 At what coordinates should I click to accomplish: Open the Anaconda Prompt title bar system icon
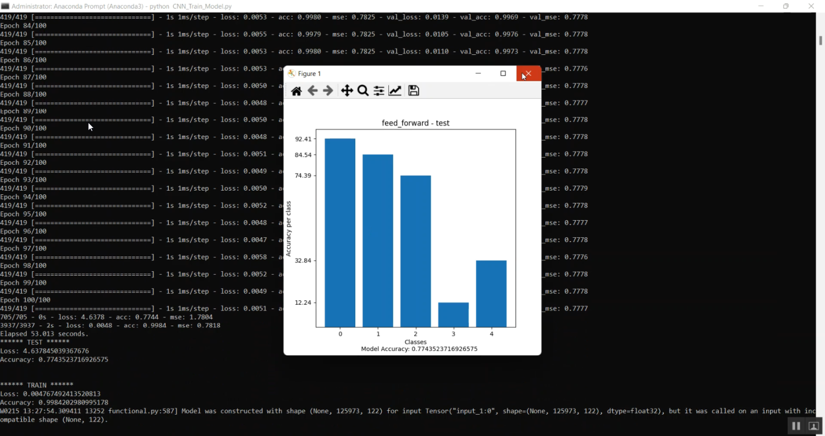click(5, 6)
